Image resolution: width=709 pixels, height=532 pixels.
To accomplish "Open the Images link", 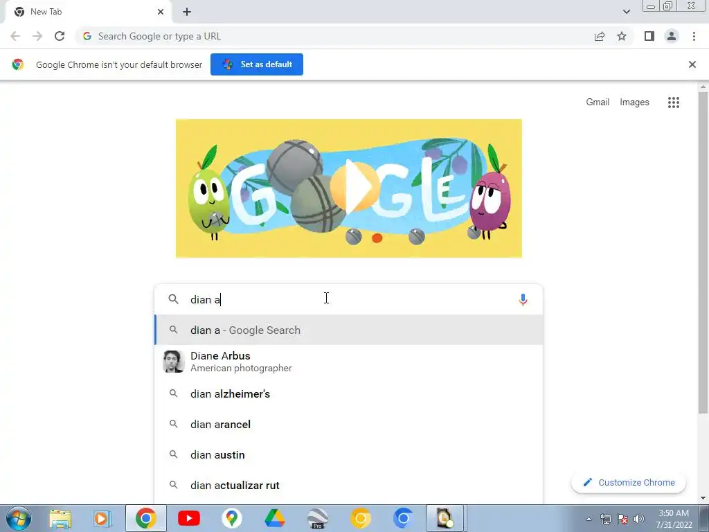I will (x=634, y=103).
